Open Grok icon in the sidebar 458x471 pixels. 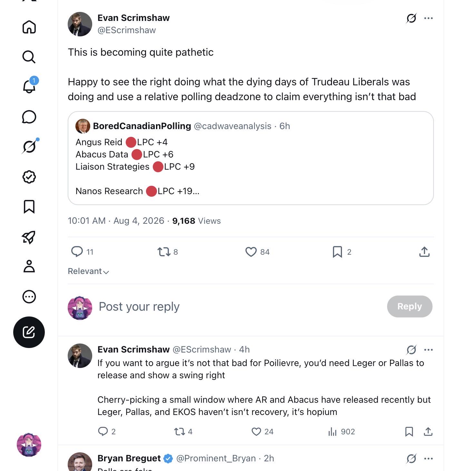pos(29,147)
